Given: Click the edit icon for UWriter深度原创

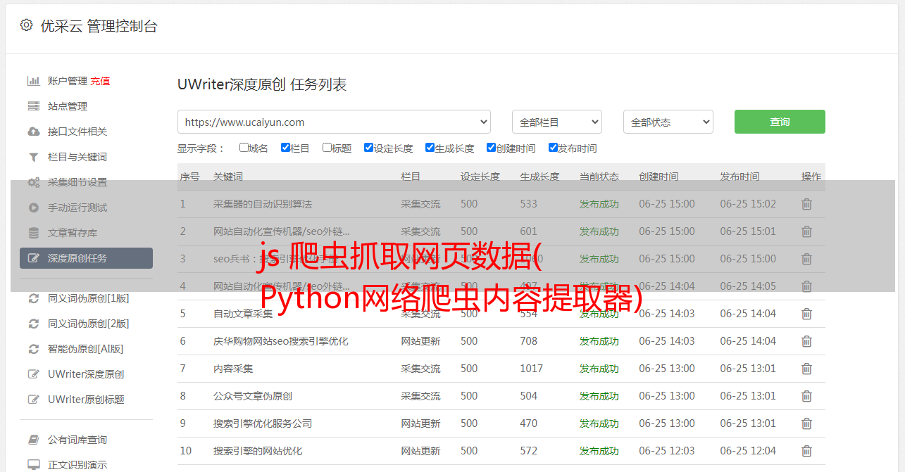Looking at the screenshot, I should pyautogui.click(x=33, y=374).
